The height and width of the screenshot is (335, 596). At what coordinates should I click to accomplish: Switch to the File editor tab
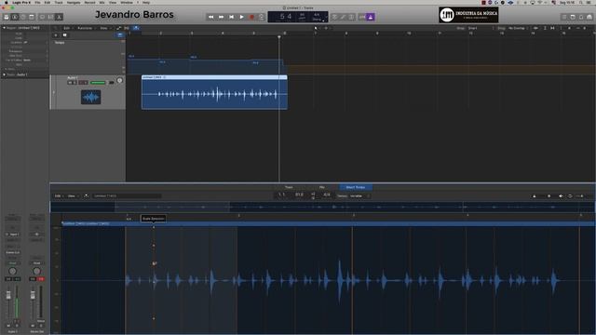coord(322,187)
